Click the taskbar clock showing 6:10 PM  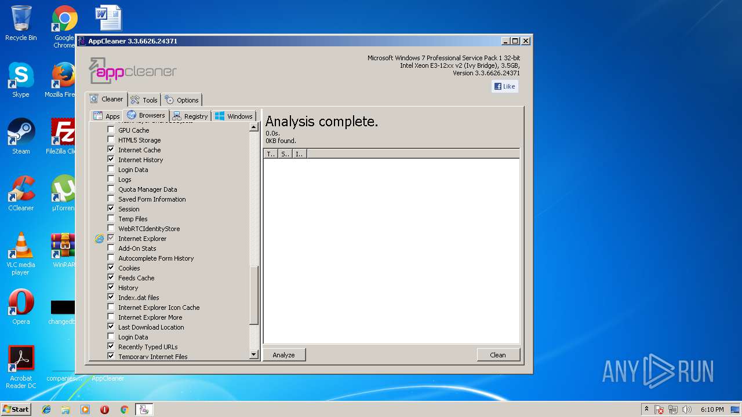[712, 409]
